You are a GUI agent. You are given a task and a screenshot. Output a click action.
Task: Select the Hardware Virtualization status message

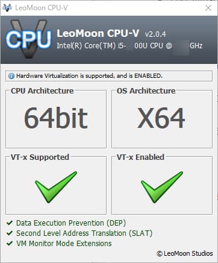pyautogui.click(x=89, y=76)
